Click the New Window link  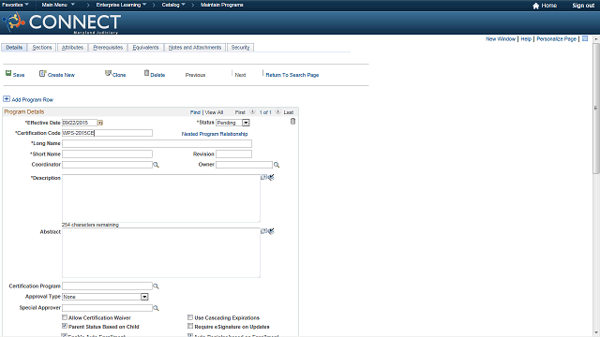click(501, 39)
